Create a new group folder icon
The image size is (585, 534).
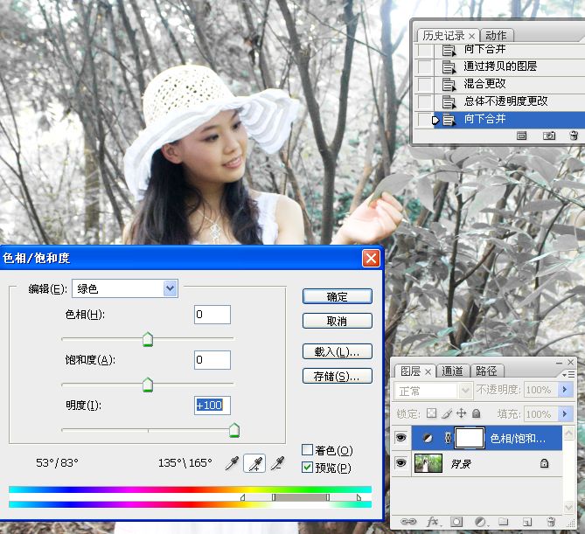(x=504, y=521)
